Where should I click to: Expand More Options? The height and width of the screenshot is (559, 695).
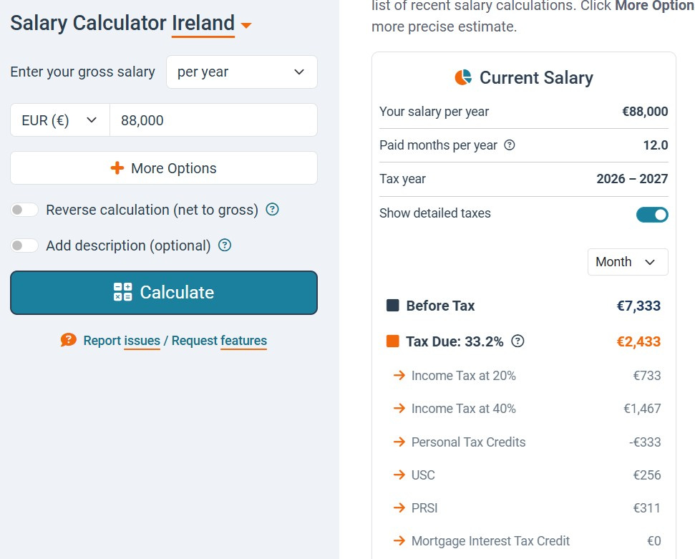pyautogui.click(x=163, y=168)
